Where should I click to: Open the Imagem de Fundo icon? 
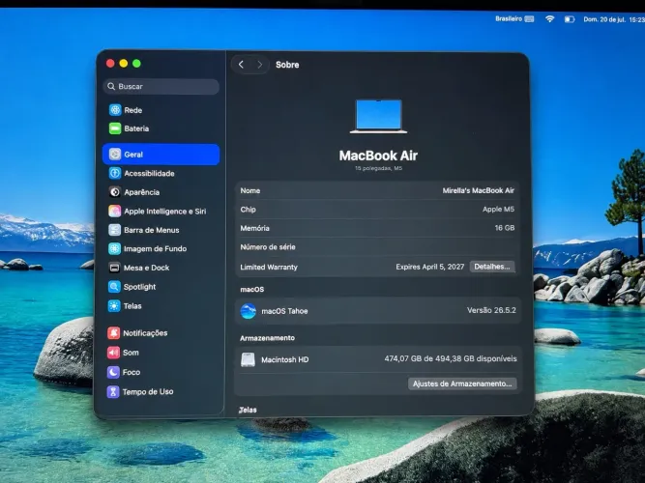114,248
